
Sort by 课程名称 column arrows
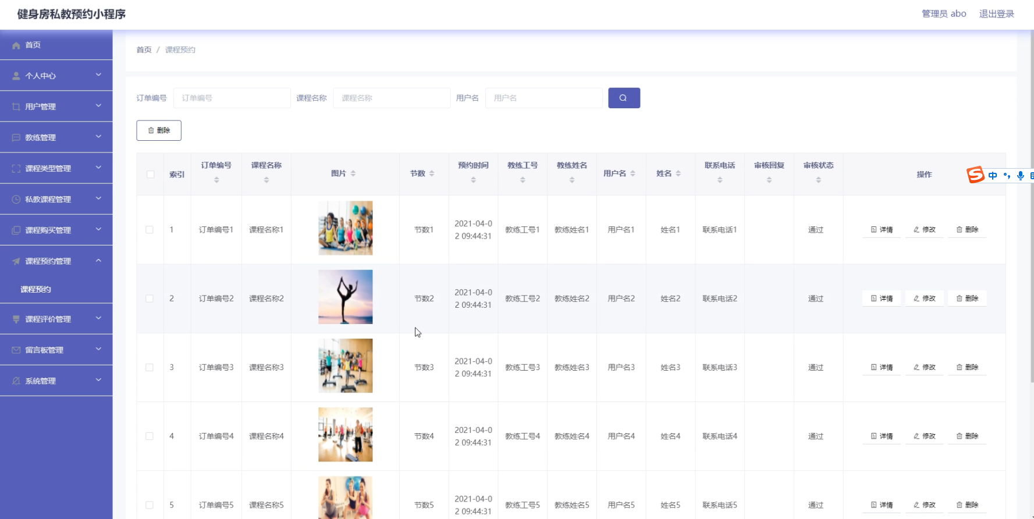(x=267, y=180)
